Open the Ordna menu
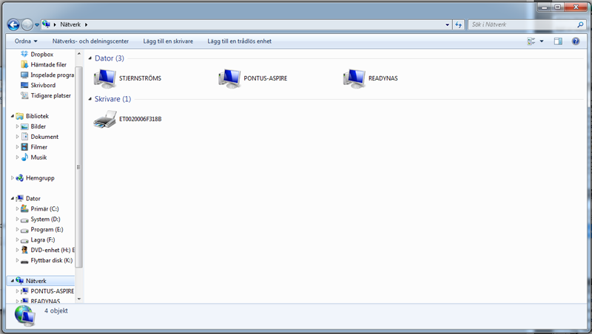 (x=26, y=41)
